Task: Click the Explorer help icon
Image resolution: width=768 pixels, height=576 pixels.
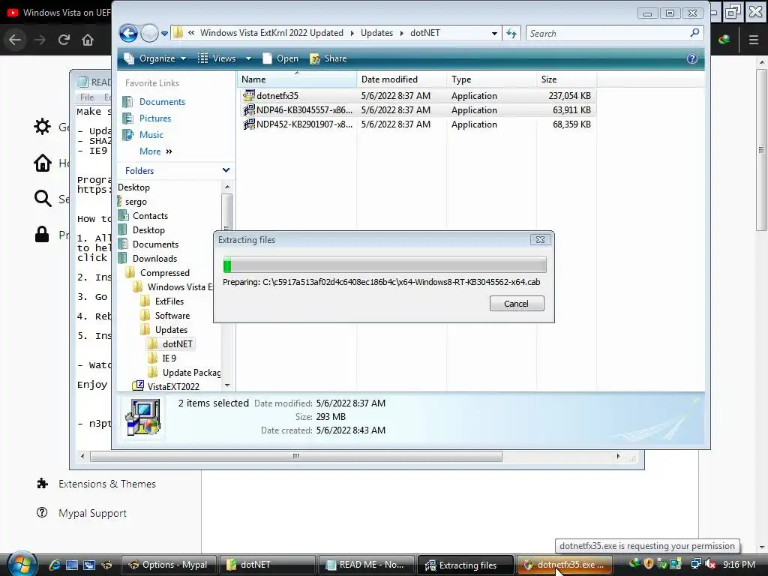Action: (x=692, y=58)
